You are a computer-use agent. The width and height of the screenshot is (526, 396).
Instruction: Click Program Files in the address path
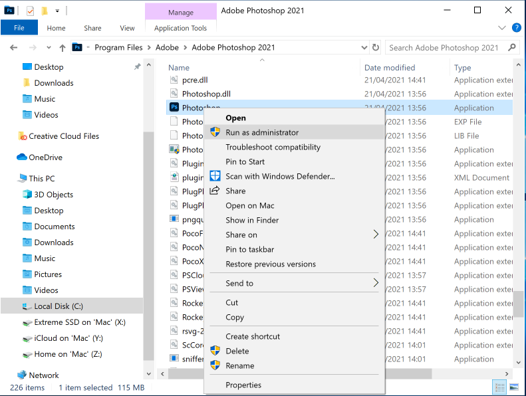[x=118, y=48]
